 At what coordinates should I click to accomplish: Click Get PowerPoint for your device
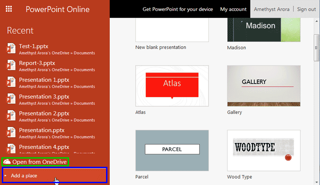click(177, 9)
